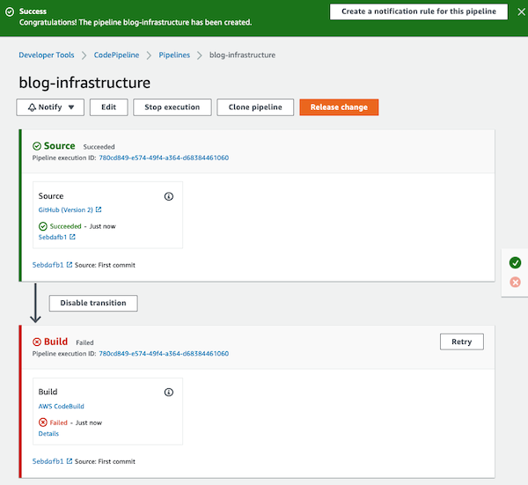Click the Edit pipeline button
The image size is (528, 485).
(109, 107)
